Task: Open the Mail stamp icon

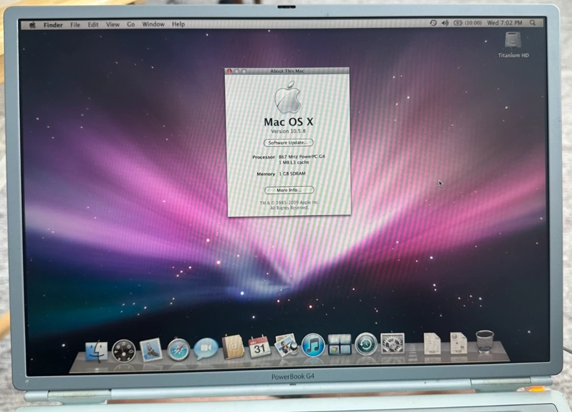Action: click(x=151, y=350)
